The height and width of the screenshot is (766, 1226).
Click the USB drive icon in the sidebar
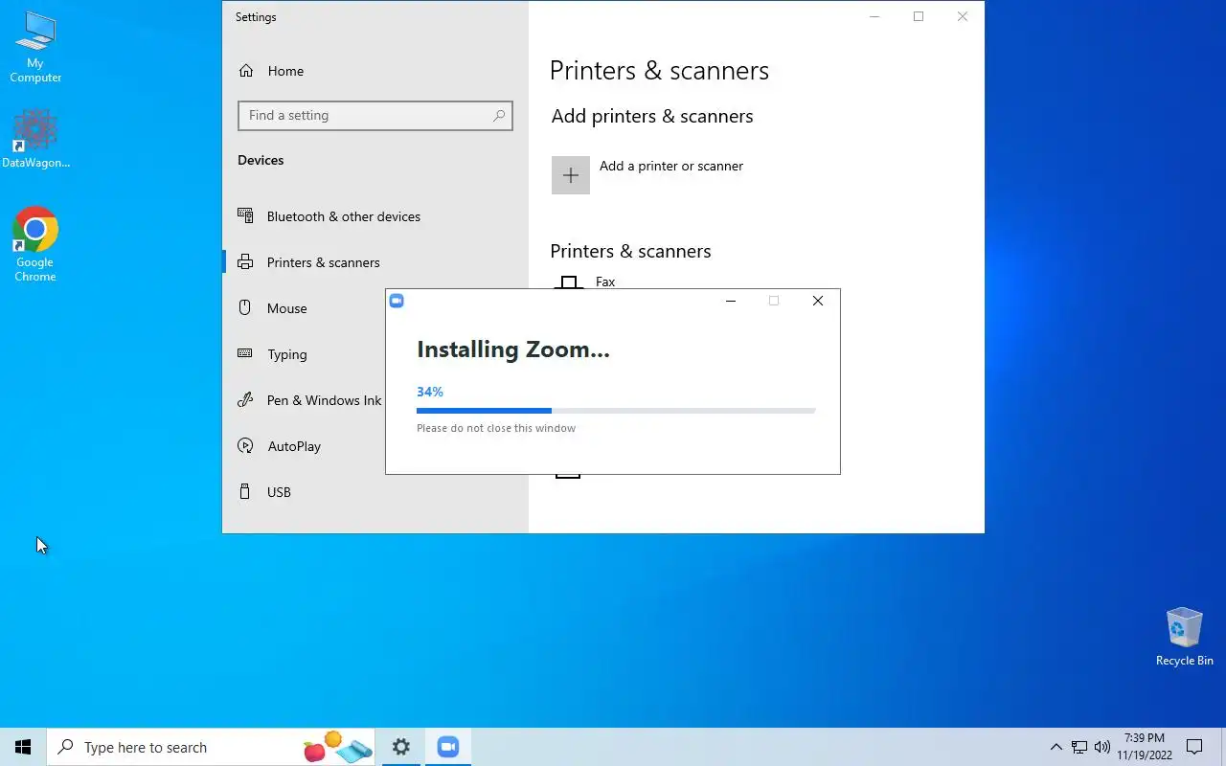tap(245, 492)
